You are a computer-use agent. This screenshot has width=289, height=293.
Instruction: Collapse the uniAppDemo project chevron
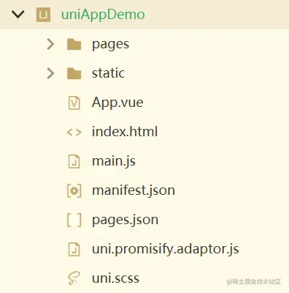click(18, 15)
